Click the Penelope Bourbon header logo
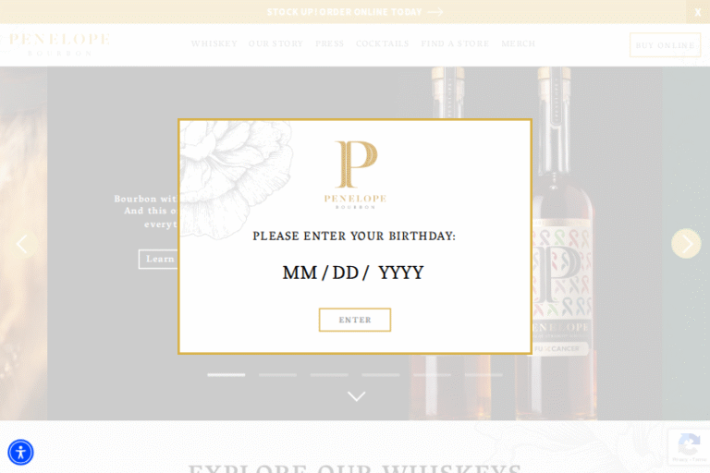The image size is (710, 473). pyautogui.click(x=59, y=44)
